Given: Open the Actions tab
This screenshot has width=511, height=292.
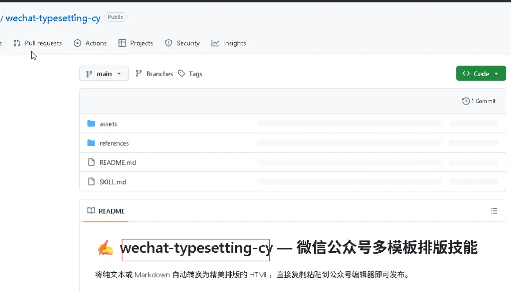Looking at the screenshot, I should pos(90,43).
